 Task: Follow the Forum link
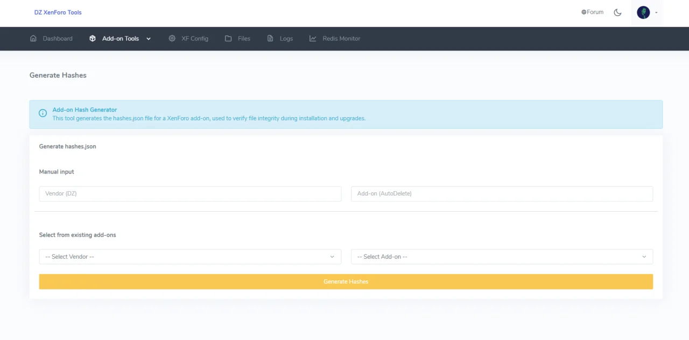(595, 12)
